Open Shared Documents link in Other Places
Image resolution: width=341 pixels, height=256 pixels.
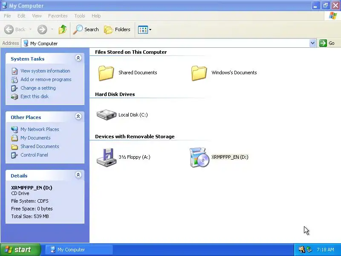coord(40,146)
